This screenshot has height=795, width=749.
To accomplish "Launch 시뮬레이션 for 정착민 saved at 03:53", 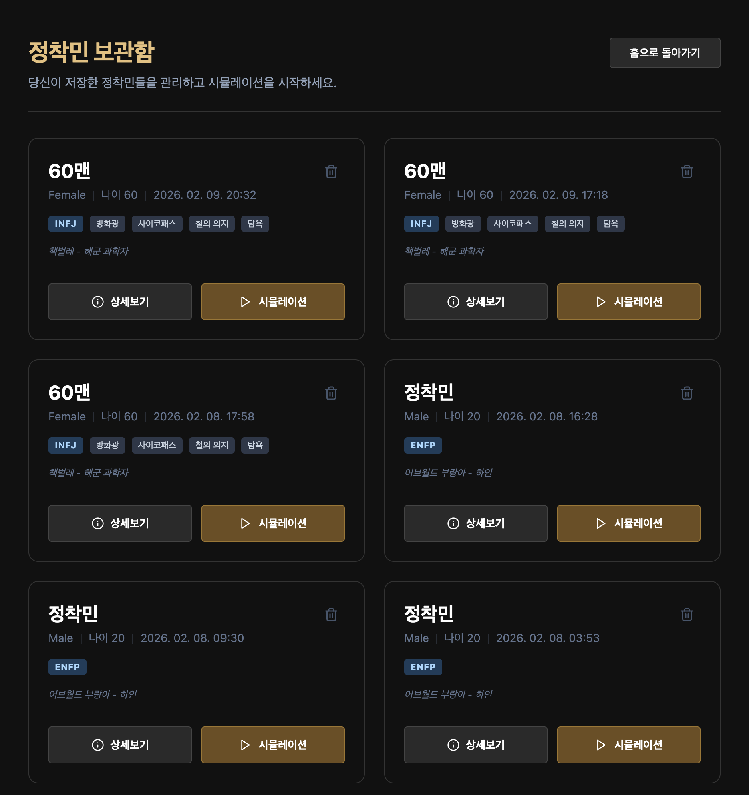I will (x=628, y=745).
